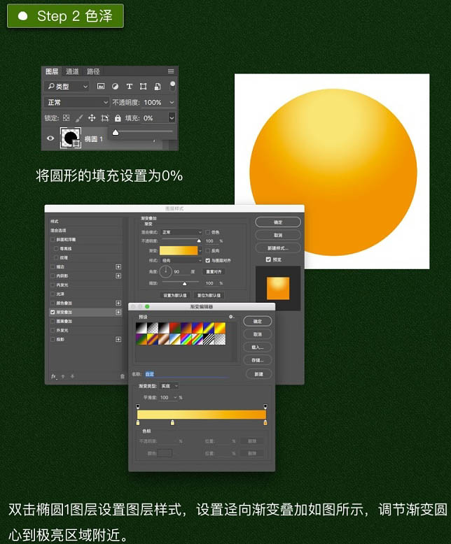The height and width of the screenshot is (544, 451).
Task: Click the fx icon in Layer Style dialog
Action: (53, 376)
